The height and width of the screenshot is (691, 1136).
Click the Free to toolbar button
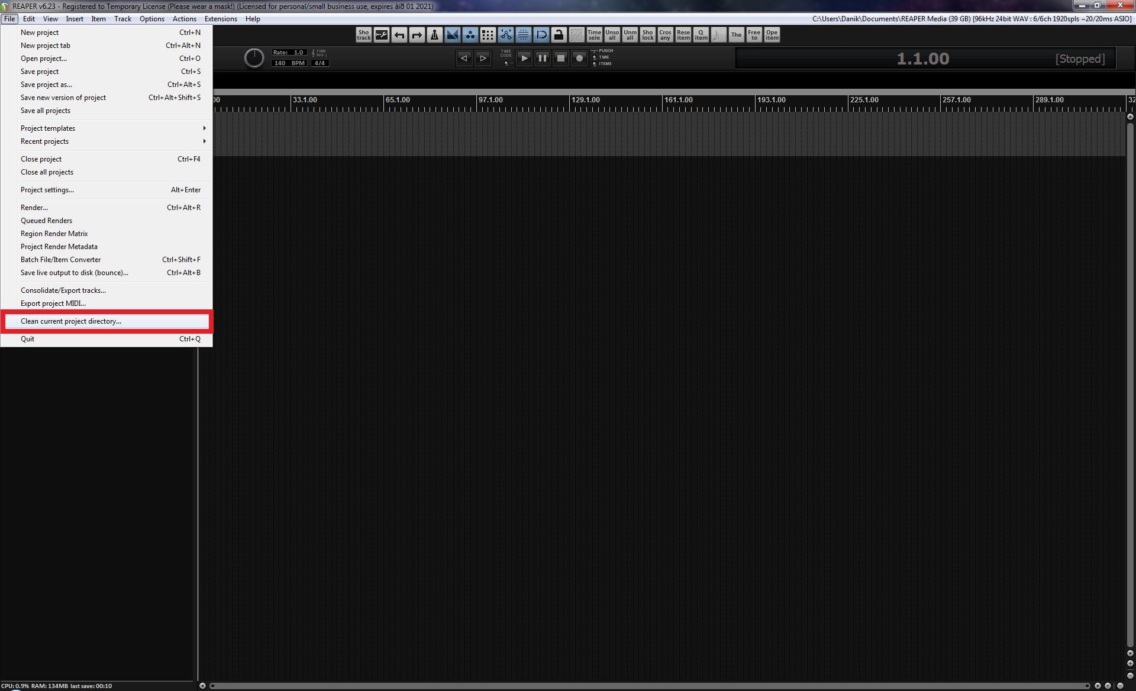pyautogui.click(x=754, y=35)
